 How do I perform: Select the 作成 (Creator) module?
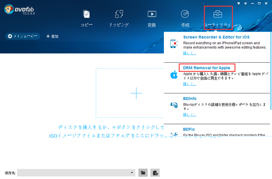coord(185,19)
